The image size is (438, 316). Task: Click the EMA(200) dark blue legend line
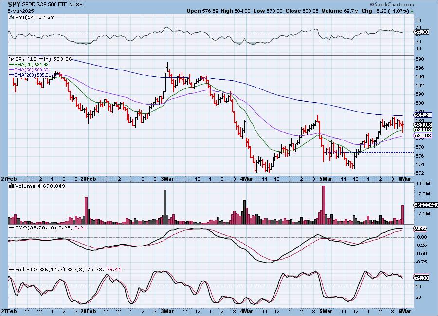(12, 75)
